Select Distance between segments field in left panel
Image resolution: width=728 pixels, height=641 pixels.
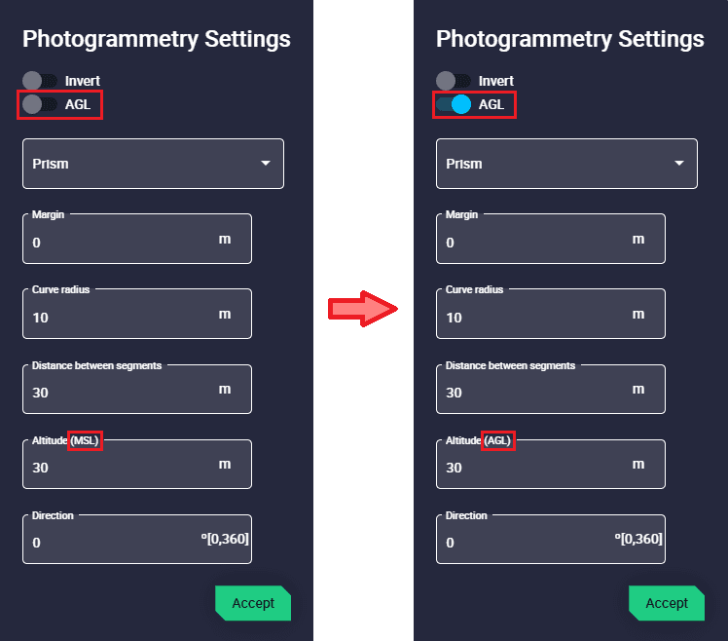point(122,392)
